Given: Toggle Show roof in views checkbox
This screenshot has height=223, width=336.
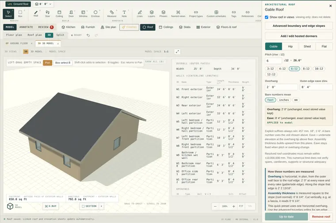Looking at the screenshot, I should pyautogui.click(x=267, y=17).
